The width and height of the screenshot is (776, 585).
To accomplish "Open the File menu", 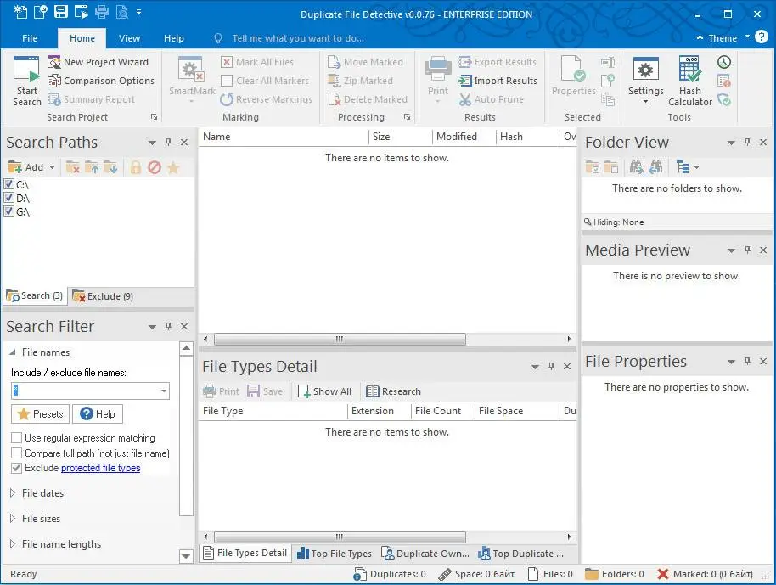I will pyautogui.click(x=30, y=38).
